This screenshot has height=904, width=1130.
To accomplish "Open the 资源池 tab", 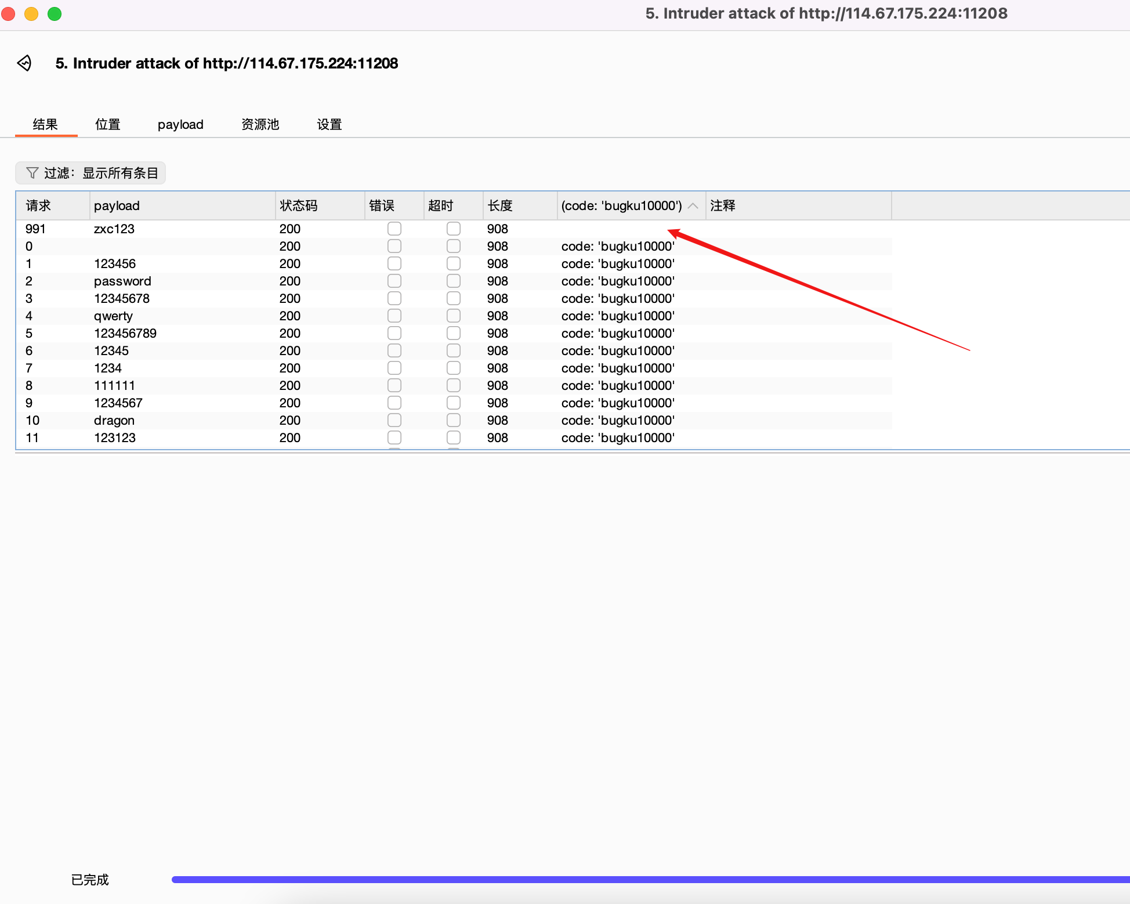I will pos(260,124).
